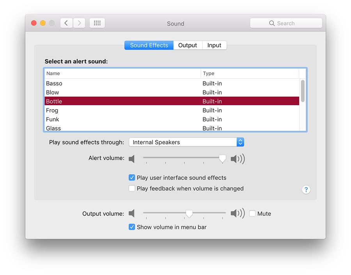
Task: Click the magnifier icon in search field
Action: (272, 23)
